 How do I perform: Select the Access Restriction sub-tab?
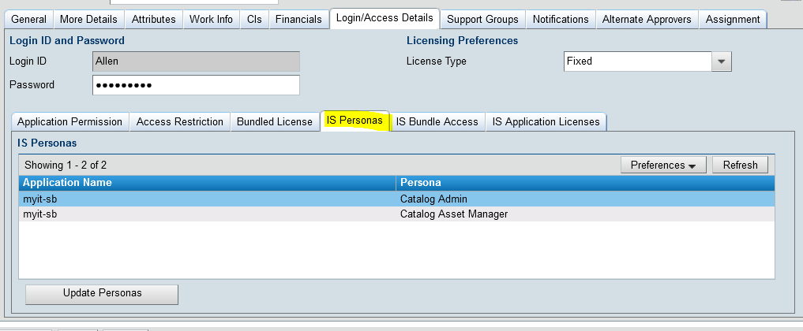click(179, 121)
